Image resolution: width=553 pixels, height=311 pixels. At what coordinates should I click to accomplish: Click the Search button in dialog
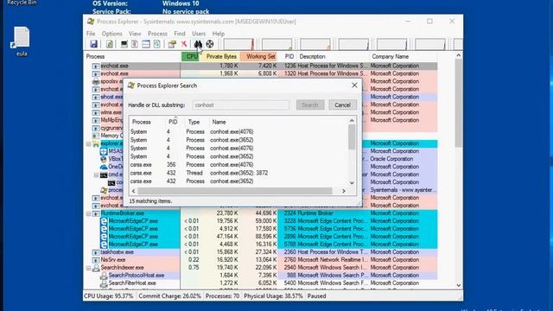pos(309,105)
